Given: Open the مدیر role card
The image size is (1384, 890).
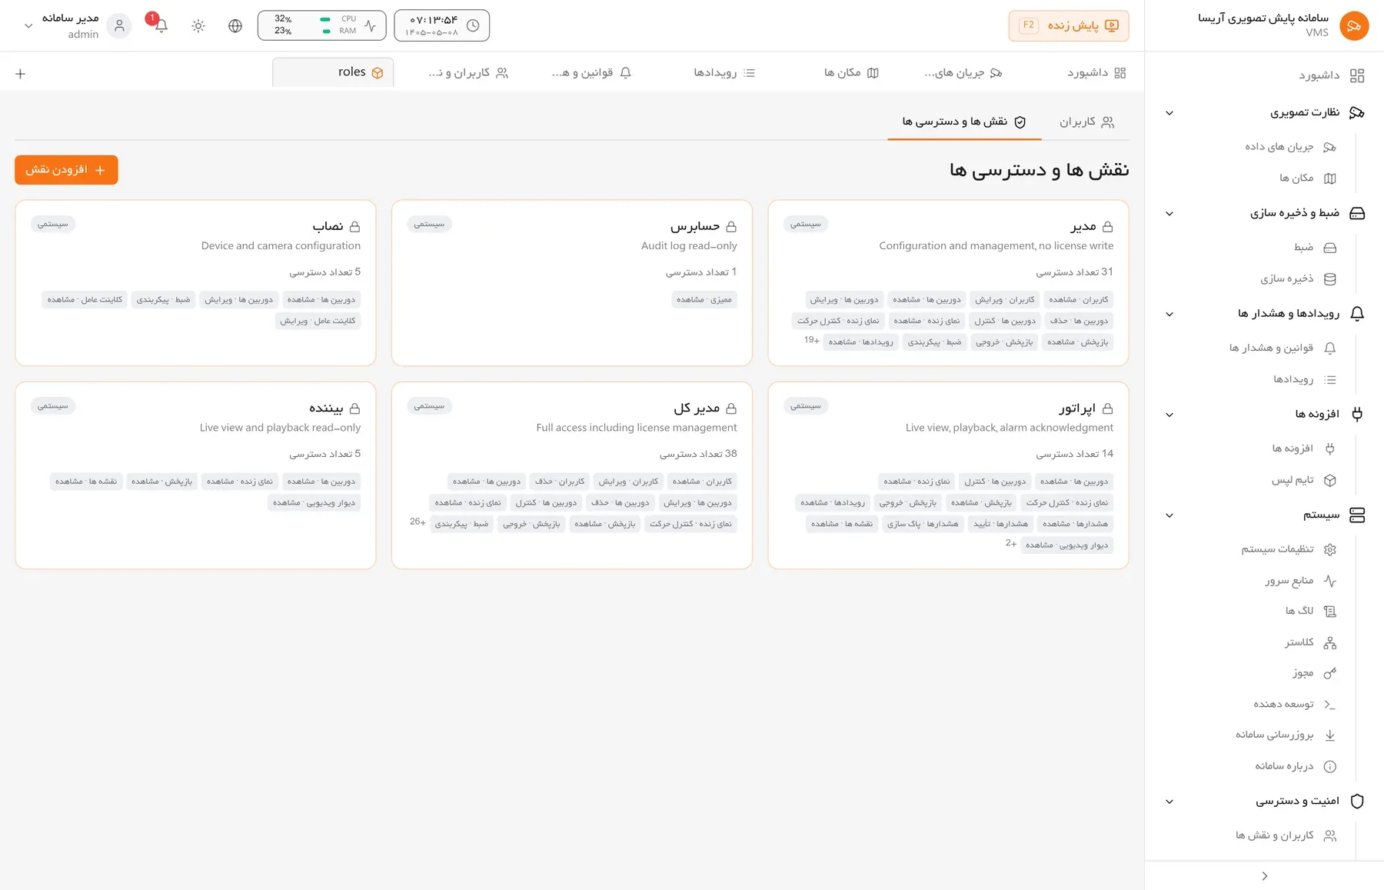Looking at the screenshot, I should point(948,283).
